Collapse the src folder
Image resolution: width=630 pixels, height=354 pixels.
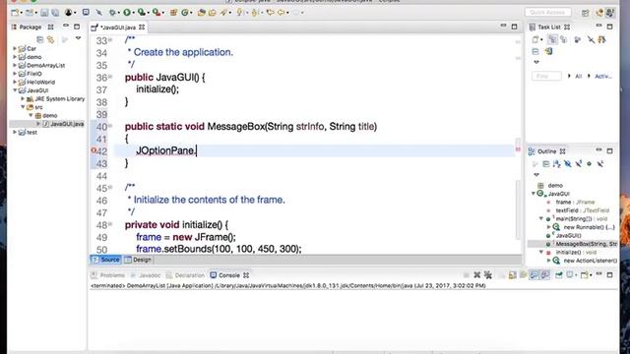[23, 107]
